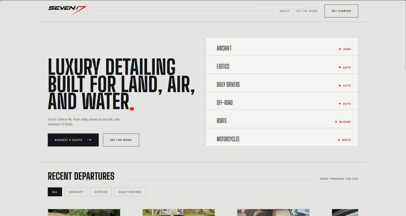Click the AERO tag on Aircraft row

coord(345,49)
